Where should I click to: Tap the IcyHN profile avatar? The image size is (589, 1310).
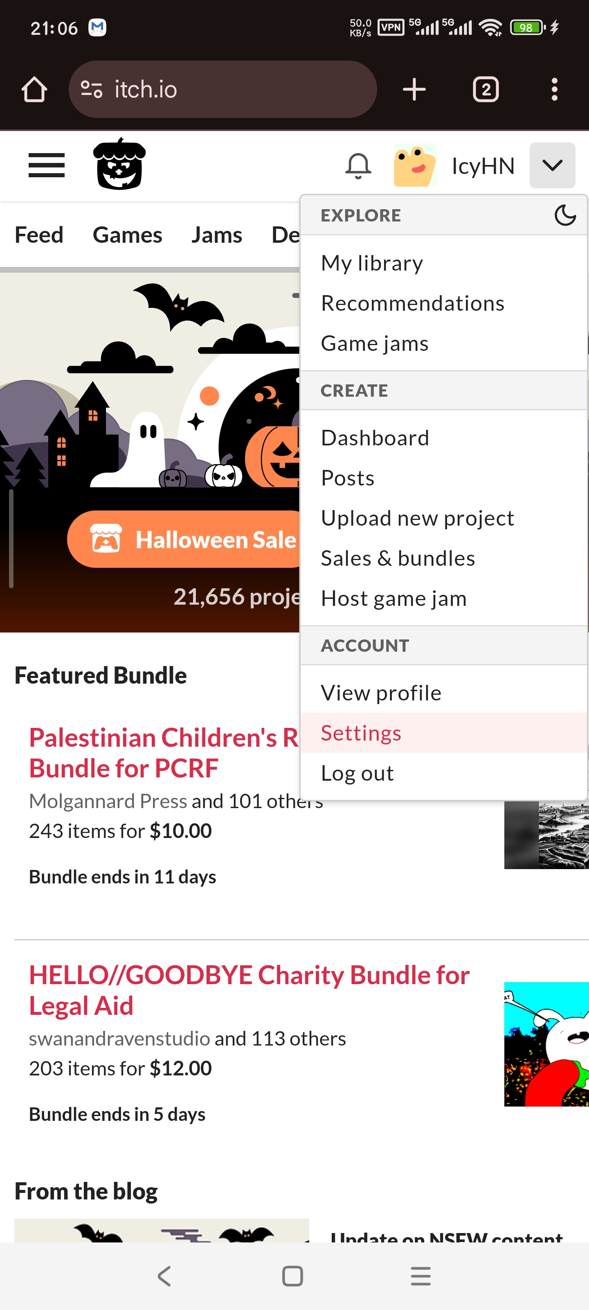pos(415,166)
